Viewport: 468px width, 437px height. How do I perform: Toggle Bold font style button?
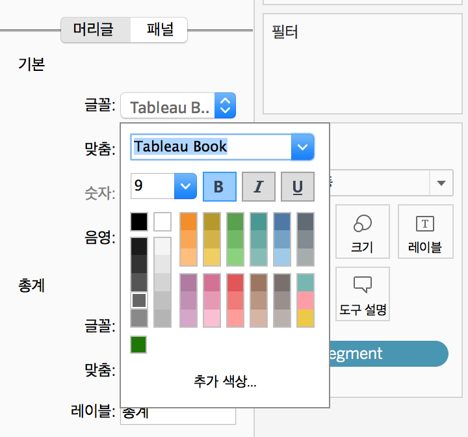tap(220, 187)
